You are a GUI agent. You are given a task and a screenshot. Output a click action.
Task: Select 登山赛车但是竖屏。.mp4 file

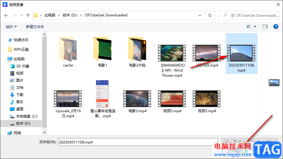click(x=103, y=99)
